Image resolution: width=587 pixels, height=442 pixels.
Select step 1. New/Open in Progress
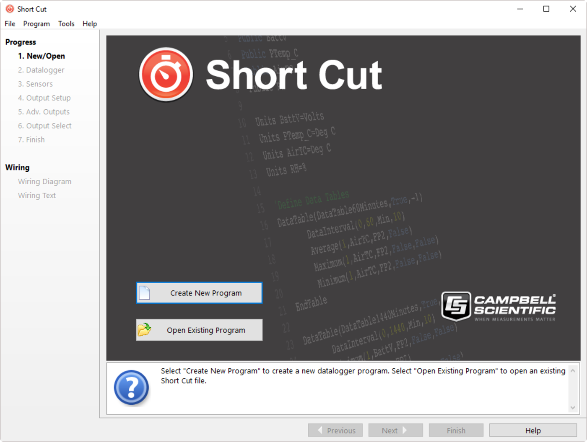click(42, 56)
